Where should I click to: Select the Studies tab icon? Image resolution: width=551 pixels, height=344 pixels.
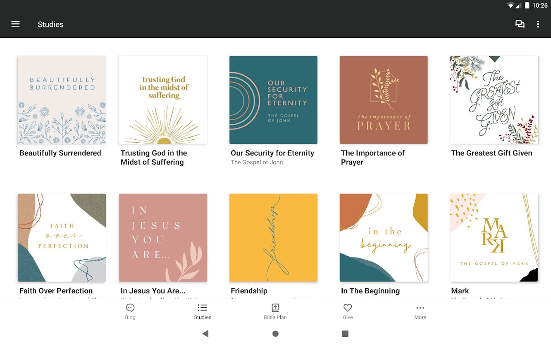tap(202, 308)
